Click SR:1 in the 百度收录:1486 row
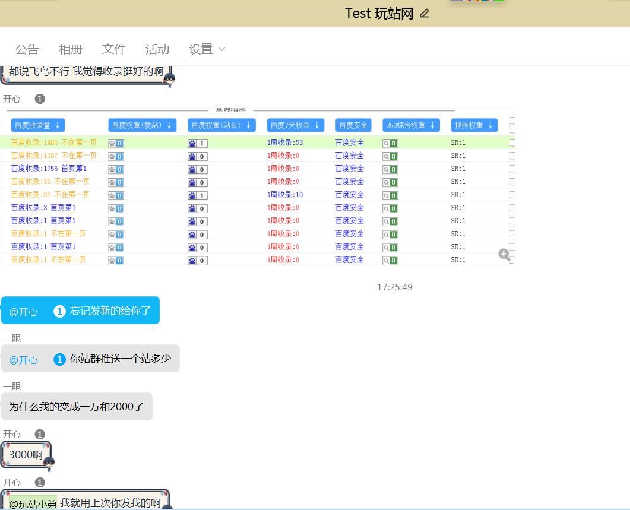Viewport: 630px width, 510px height. pyautogui.click(x=458, y=142)
